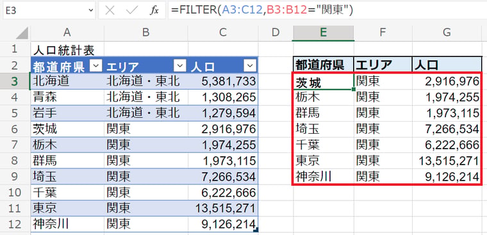Select column G header
The width and height of the screenshot is (487, 235).
click(447, 33)
